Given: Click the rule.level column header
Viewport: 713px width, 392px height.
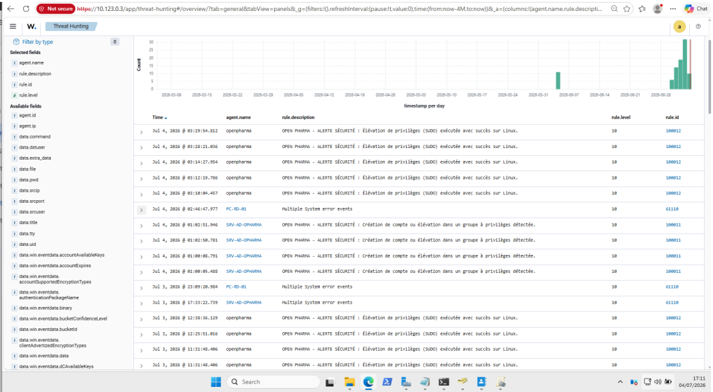Looking at the screenshot, I should pos(621,118).
